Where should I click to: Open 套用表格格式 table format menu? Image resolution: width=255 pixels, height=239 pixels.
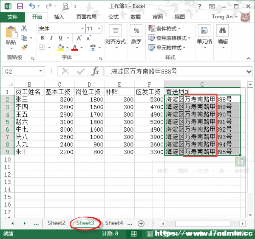click(x=169, y=38)
